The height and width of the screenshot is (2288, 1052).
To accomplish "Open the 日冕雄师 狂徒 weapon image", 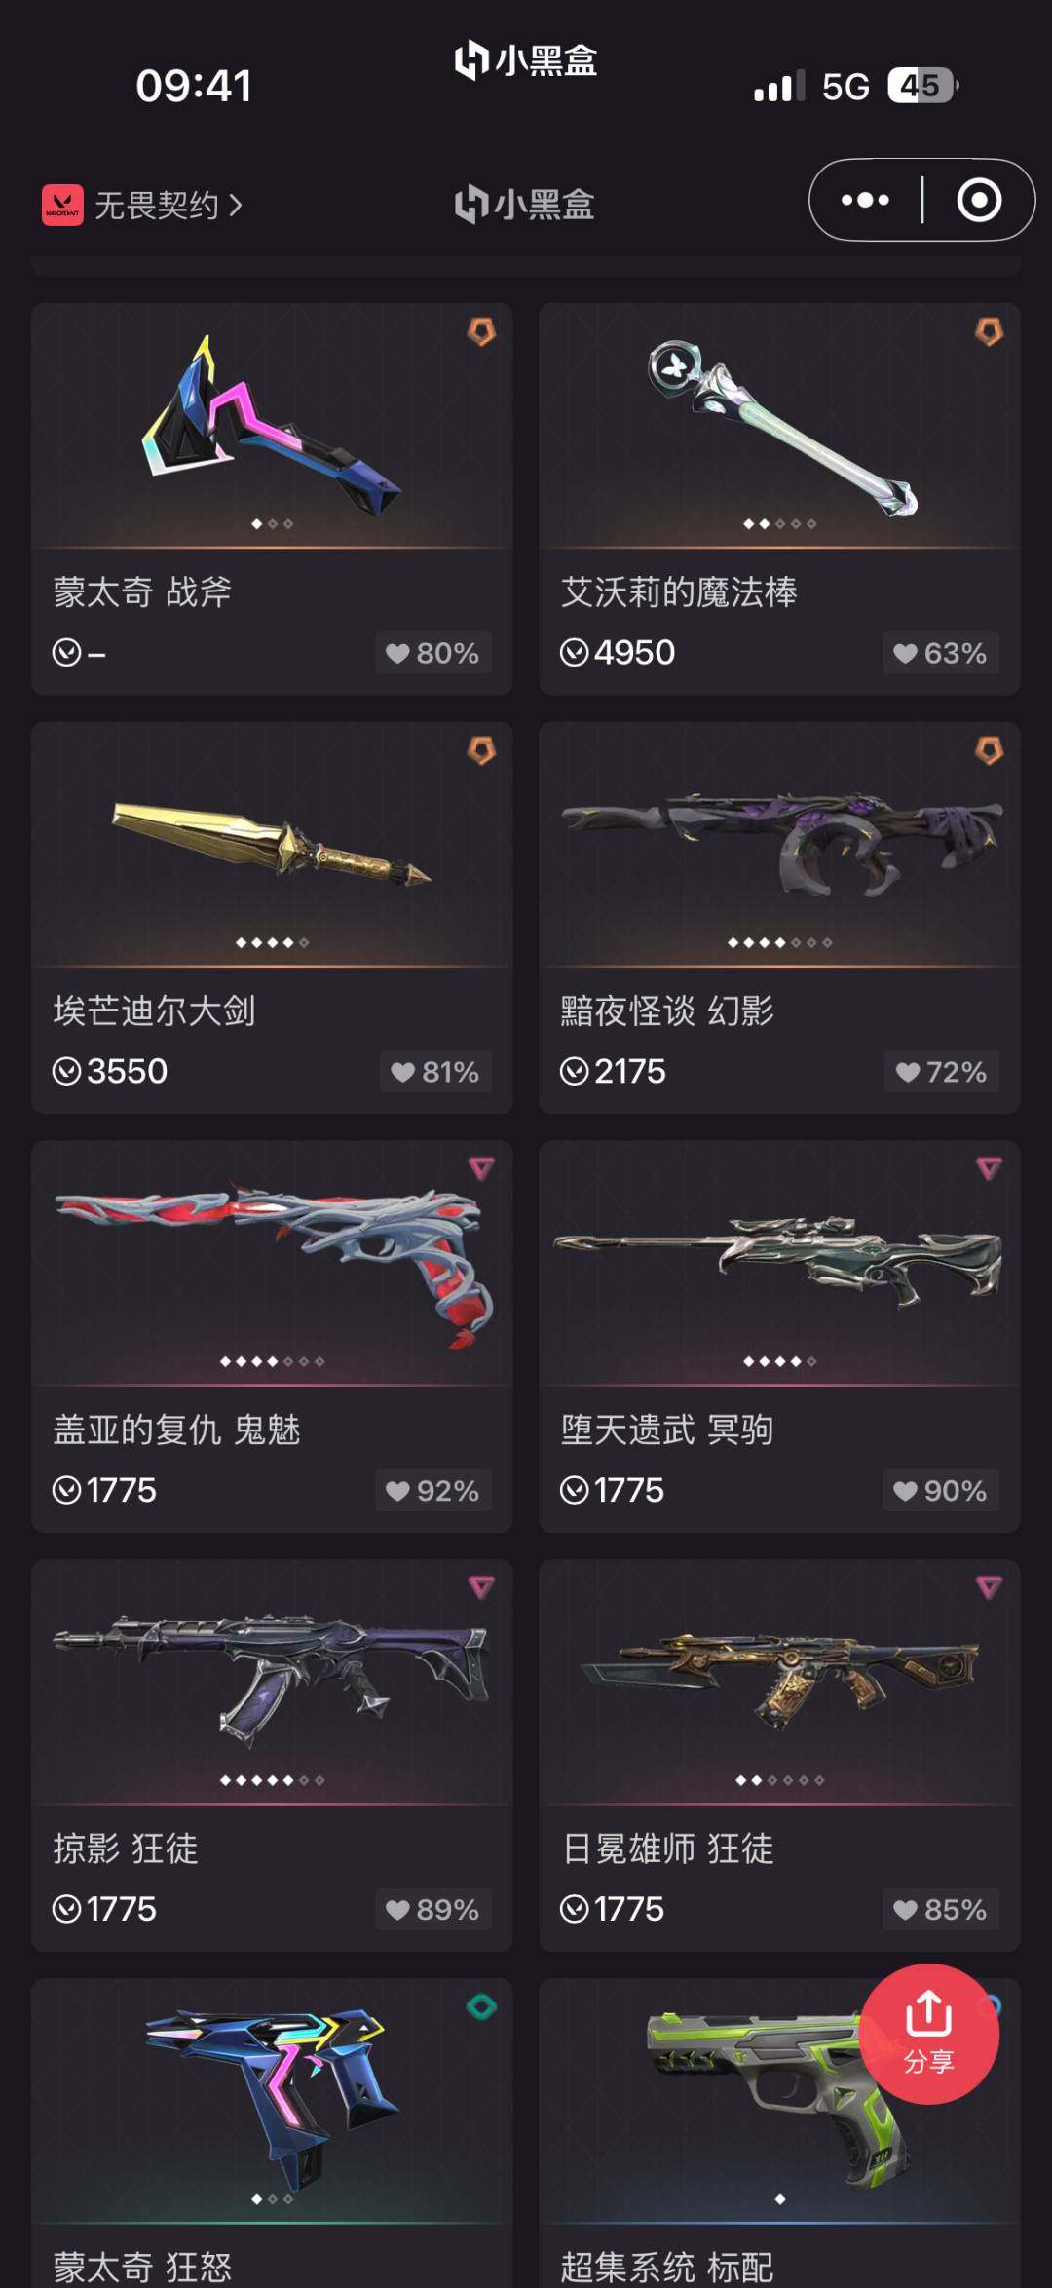I will pyautogui.click(x=779, y=1681).
